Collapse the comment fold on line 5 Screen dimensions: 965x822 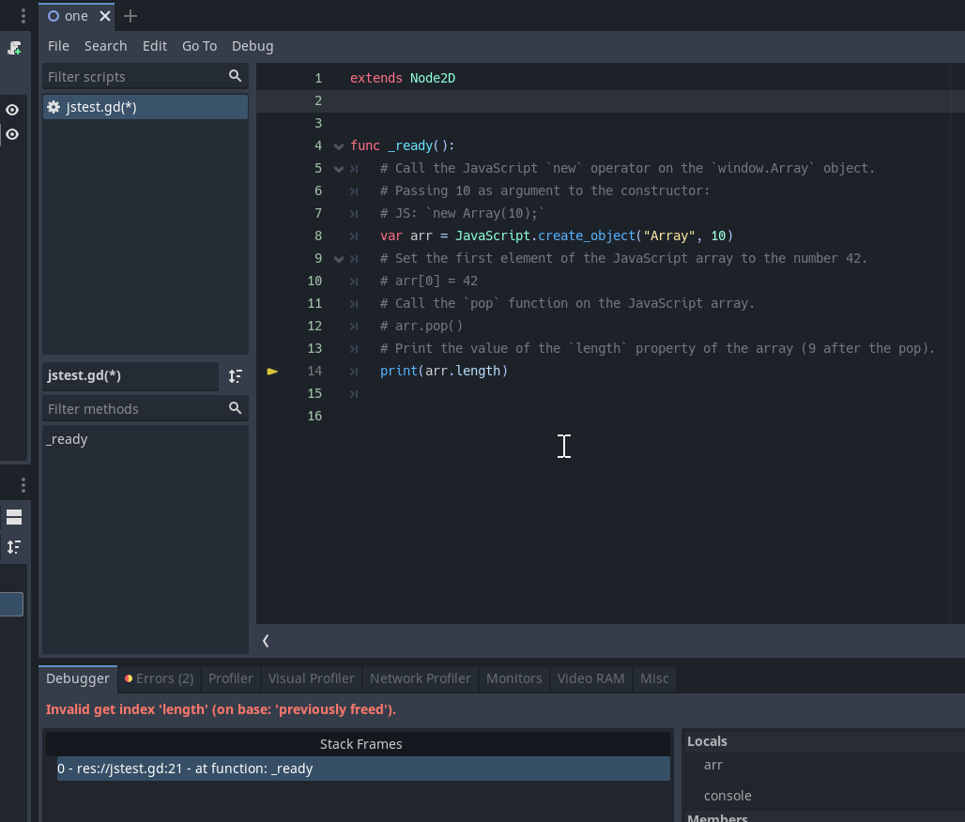[x=338, y=168]
